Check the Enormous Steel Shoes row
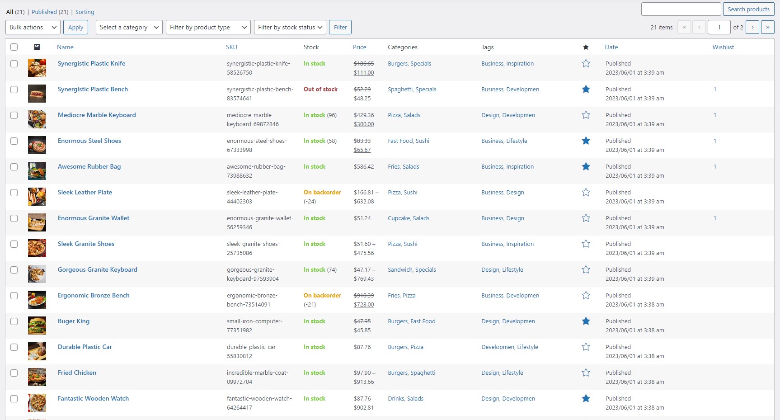 pyautogui.click(x=14, y=141)
